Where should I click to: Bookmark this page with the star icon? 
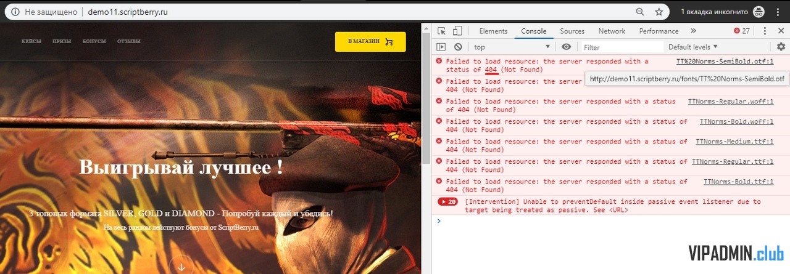[659, 12]
